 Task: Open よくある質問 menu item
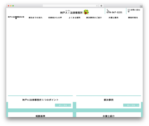tap(74, 18)
